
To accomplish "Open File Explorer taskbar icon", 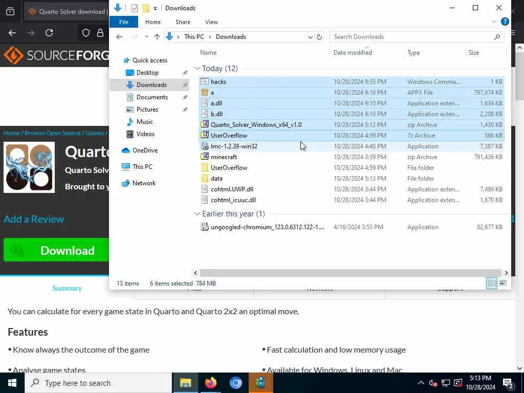I will [x=185, y=383].
